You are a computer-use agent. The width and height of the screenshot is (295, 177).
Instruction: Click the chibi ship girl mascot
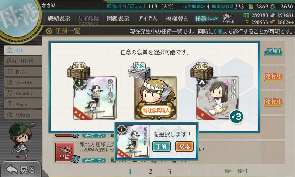tap(21, 141)
